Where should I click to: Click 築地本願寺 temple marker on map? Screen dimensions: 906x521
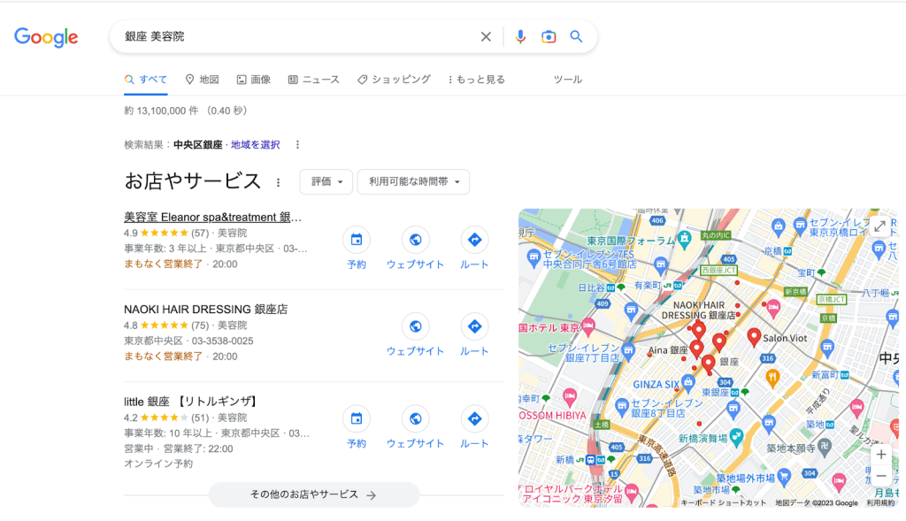825,445
